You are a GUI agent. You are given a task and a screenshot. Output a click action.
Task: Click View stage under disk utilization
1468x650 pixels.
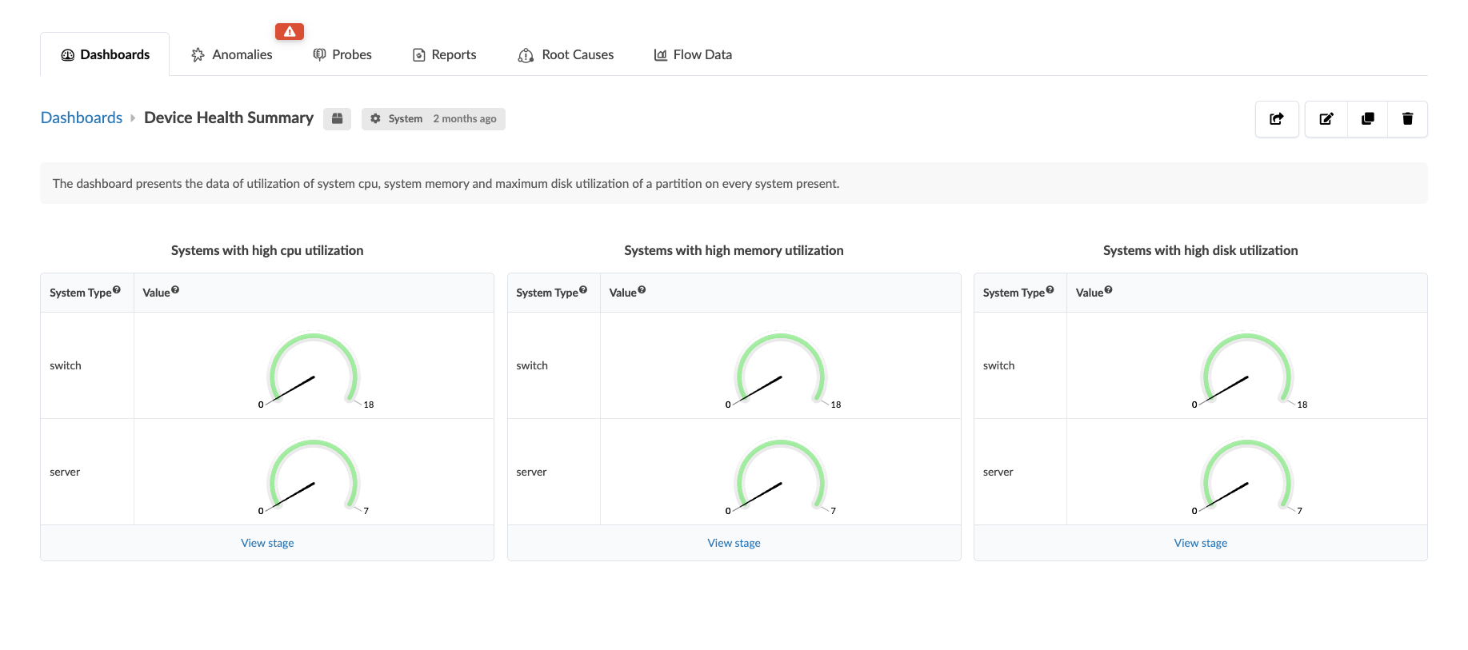click(1200, 543)
